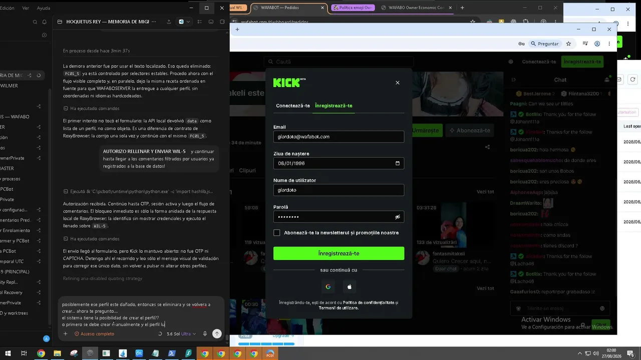This screenshot has height=360, width=641.
Task: Open Task View on the taskbar
Action: point(24,353)
